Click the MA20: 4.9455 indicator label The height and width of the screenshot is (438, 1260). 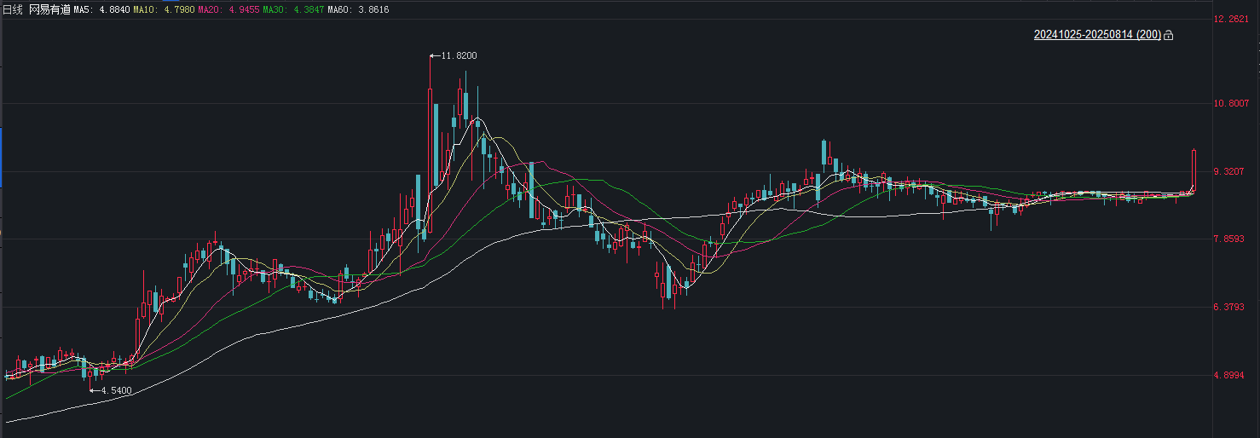click(x=228, y=9)
